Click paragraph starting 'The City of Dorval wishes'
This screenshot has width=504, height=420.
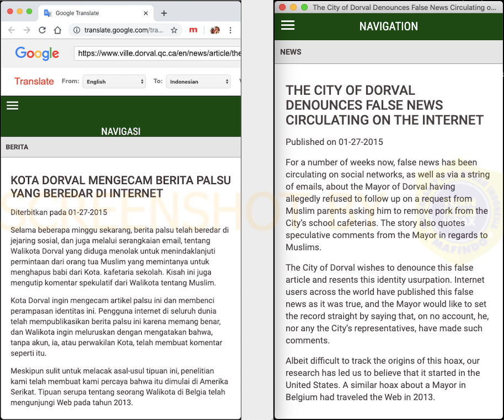(x=387, y=304)
